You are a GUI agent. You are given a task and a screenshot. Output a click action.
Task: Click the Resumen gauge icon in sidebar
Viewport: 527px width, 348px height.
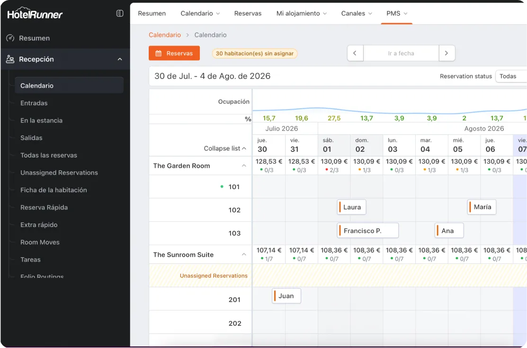pos(10,38)
